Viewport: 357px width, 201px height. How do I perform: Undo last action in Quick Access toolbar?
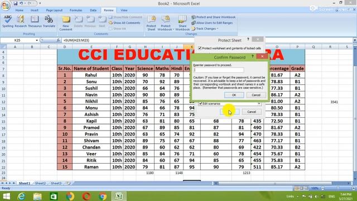coord(21,3)
